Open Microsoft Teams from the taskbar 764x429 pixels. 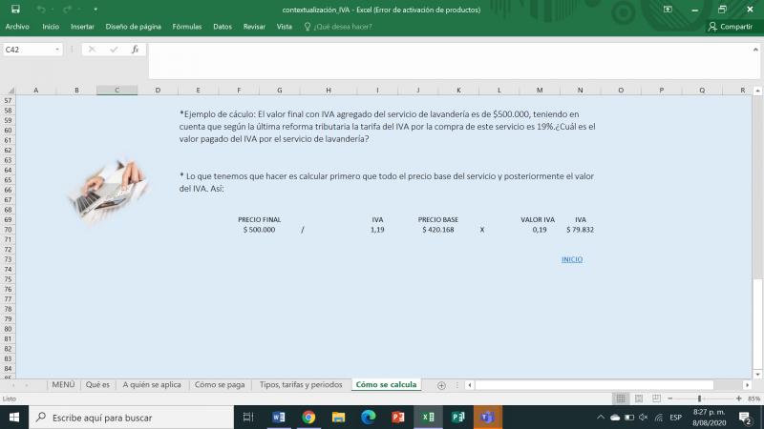coord(488,418)
